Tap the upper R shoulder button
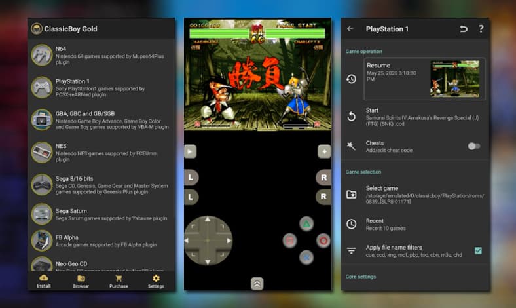The height and width of the screenshot is (308, 516). pyautogui.click(x=324, y=178)
